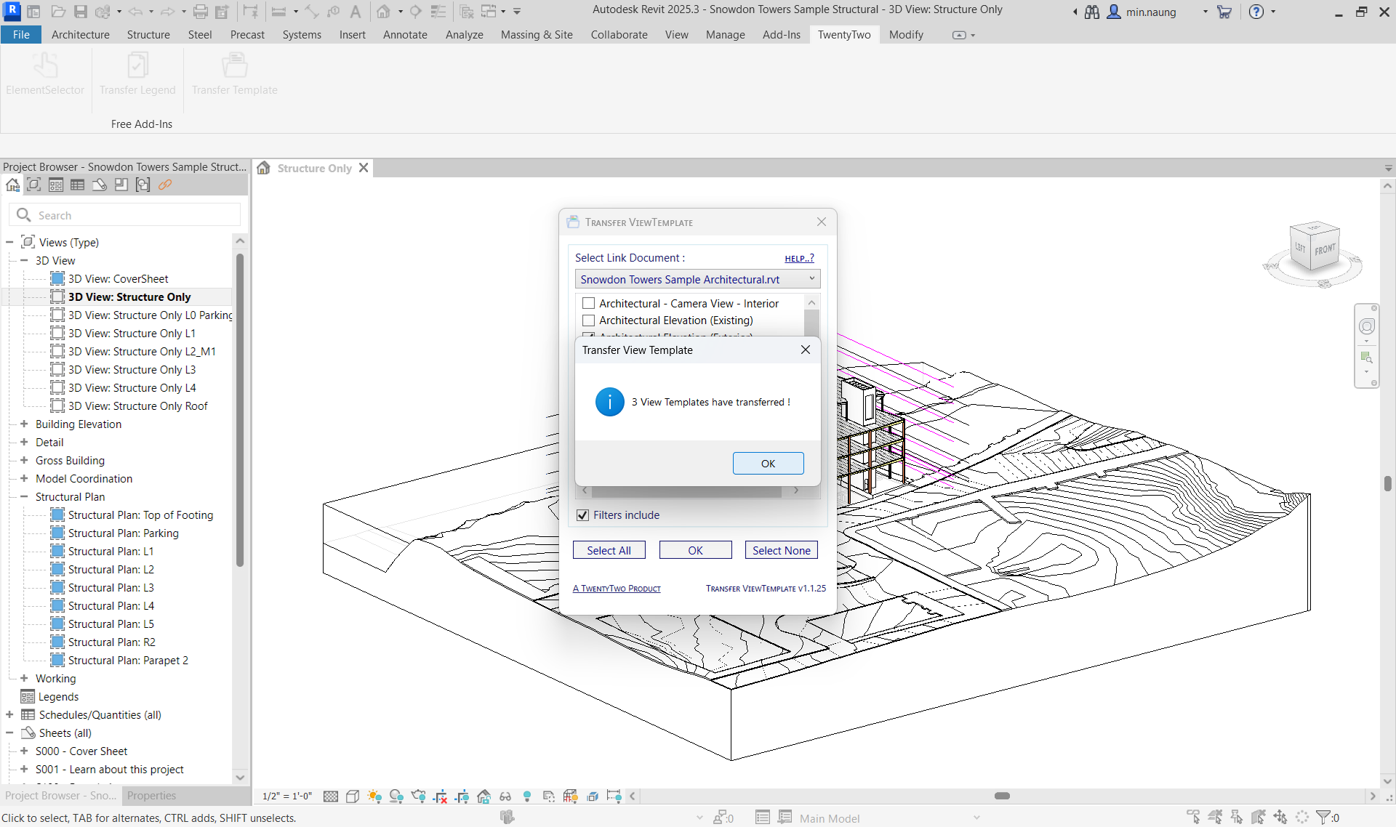Viewport: 1396px width, 827px height.
Task: Toggle Sun Path in view control bar
Action: [x=374, y=796]
